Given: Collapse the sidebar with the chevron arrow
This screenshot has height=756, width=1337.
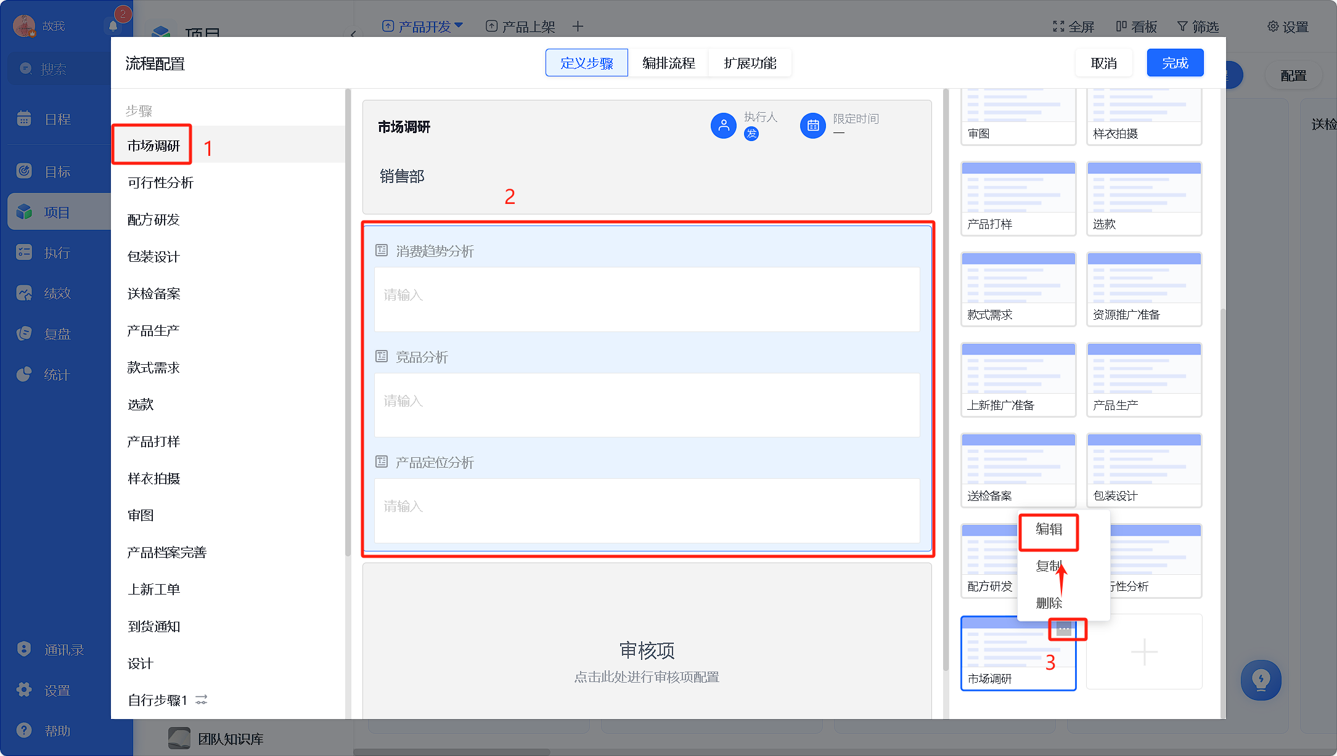Looking at the screenshot, I should [x=353, y=34].
